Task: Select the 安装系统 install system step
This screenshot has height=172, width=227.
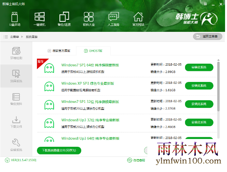Action: 16,145
